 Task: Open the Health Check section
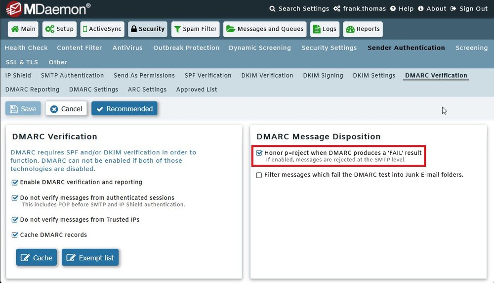point(26,47)
